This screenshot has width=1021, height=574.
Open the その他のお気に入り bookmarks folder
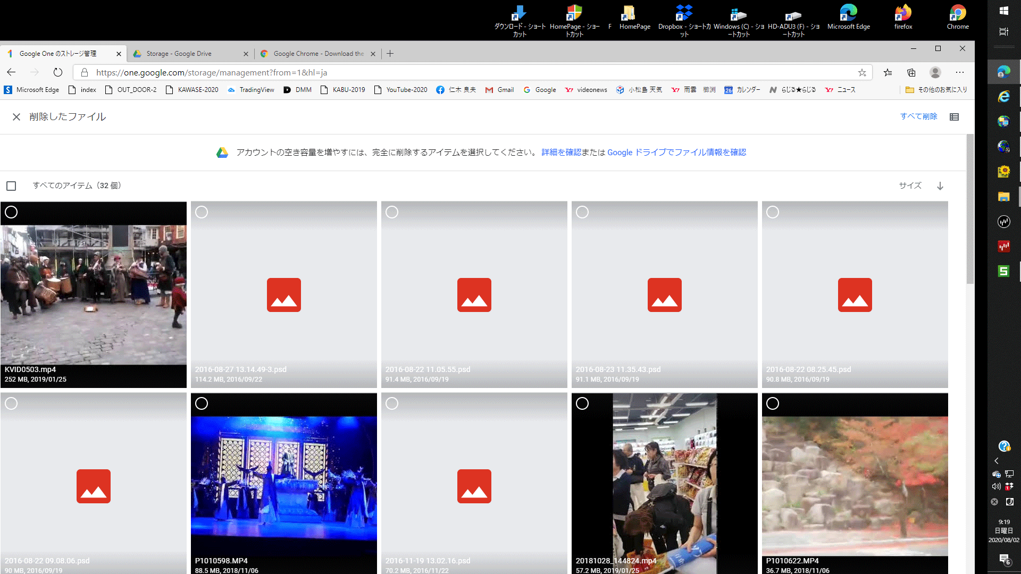(x=936, y=90)
